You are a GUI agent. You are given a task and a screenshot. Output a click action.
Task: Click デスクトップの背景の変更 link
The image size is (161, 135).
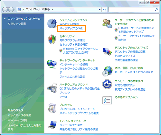[x=130, y=52]
